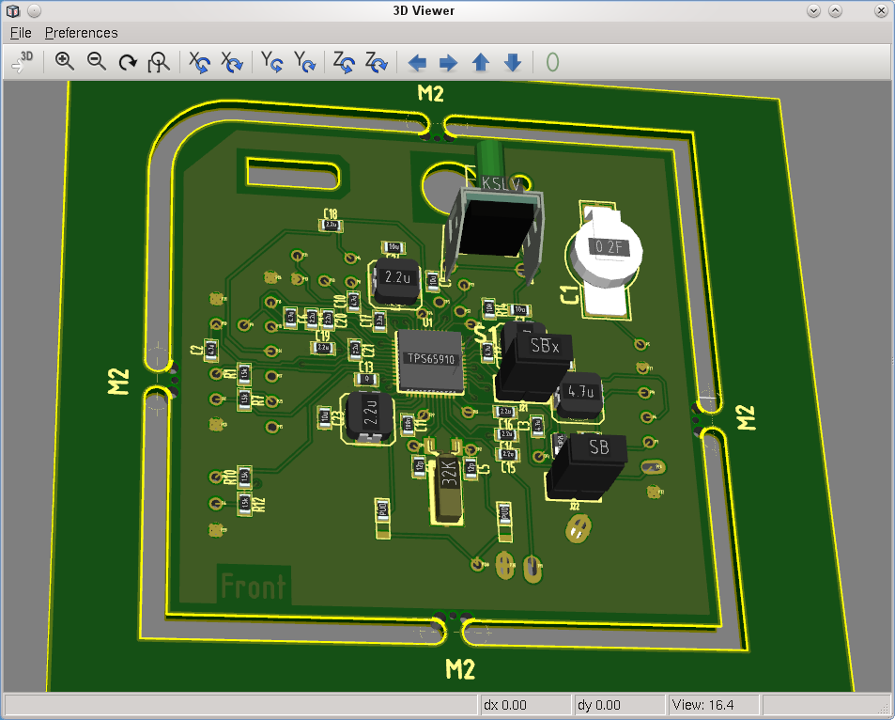
Task: Rotate Y counter-clockwise with the second Y icon
Action: click(304, 62)
